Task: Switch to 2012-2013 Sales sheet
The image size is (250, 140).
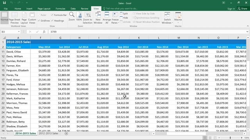Action: tap(48, 133)
